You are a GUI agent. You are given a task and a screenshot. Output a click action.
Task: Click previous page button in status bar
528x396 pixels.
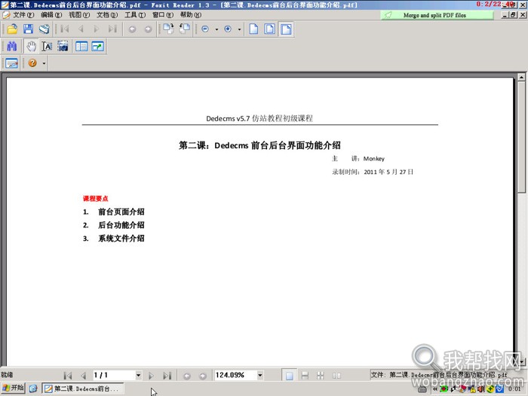coord(84,375)
